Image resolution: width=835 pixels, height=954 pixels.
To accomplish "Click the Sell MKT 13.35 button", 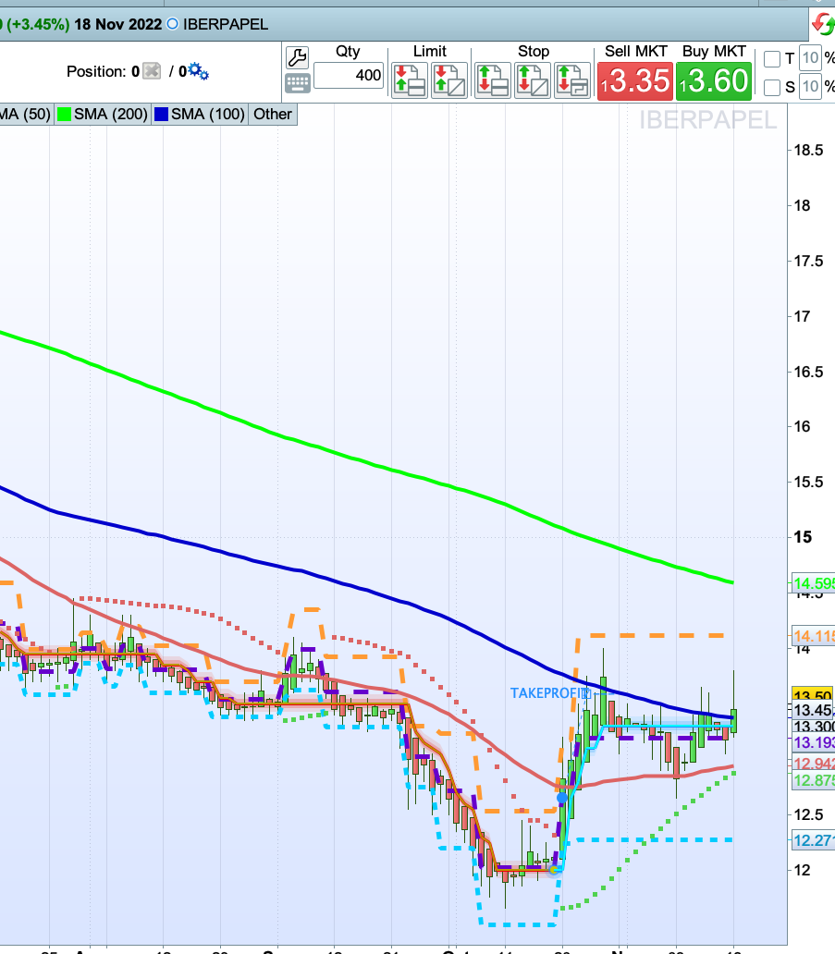I will pyautogui.click(x=635, y=81).
